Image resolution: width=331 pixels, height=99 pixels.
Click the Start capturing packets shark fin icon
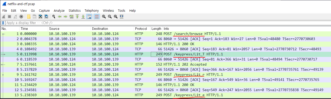click(4, 17)
